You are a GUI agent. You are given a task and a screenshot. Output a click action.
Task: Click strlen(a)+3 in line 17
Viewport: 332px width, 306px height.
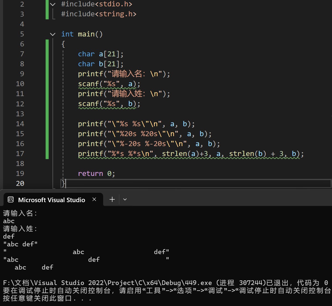[x=185, y=154]
